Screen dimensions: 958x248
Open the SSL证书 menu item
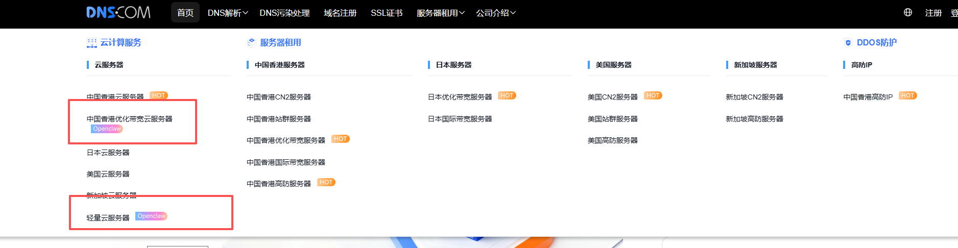(386, 13)
